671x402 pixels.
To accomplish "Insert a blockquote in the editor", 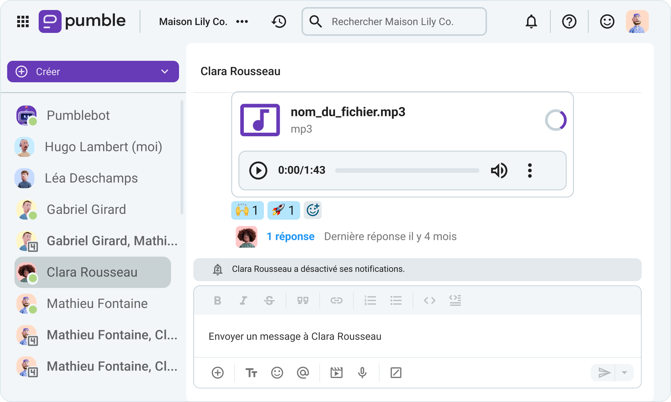I will tap(303, 300).
